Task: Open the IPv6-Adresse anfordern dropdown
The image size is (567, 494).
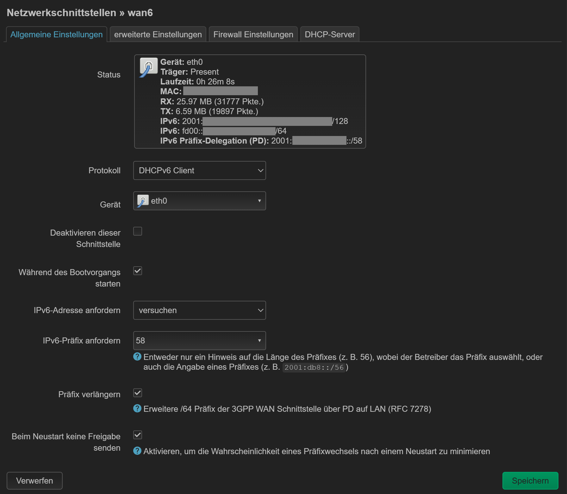Action: coord(199,310)
